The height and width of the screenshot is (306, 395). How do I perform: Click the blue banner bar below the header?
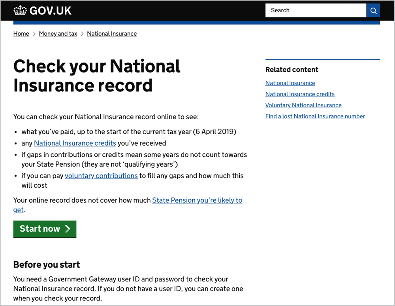pyautogui.click(x=197, y=23)
